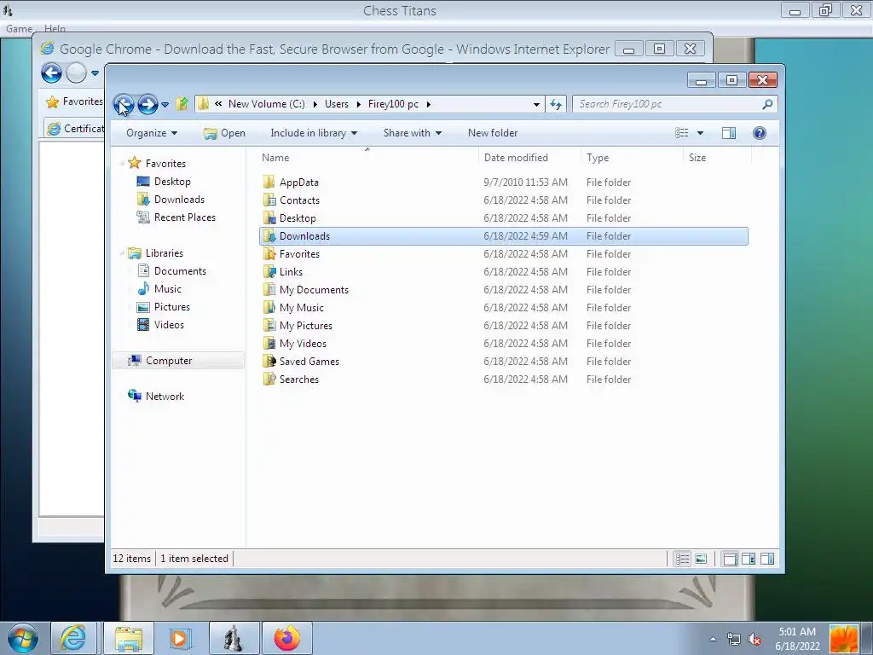Go back in Explorer navigation
The image size is (873, 655).
pos(124,104)
